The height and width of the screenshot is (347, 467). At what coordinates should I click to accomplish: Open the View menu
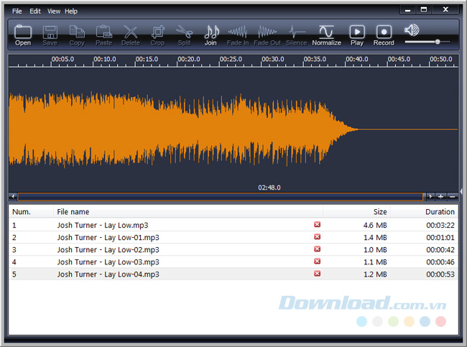pyautogui.click(x=54, y=11)
